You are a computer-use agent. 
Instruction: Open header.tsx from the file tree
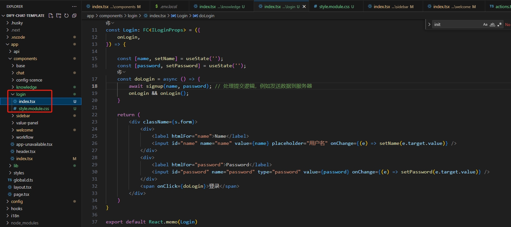[x=26, y=151]
